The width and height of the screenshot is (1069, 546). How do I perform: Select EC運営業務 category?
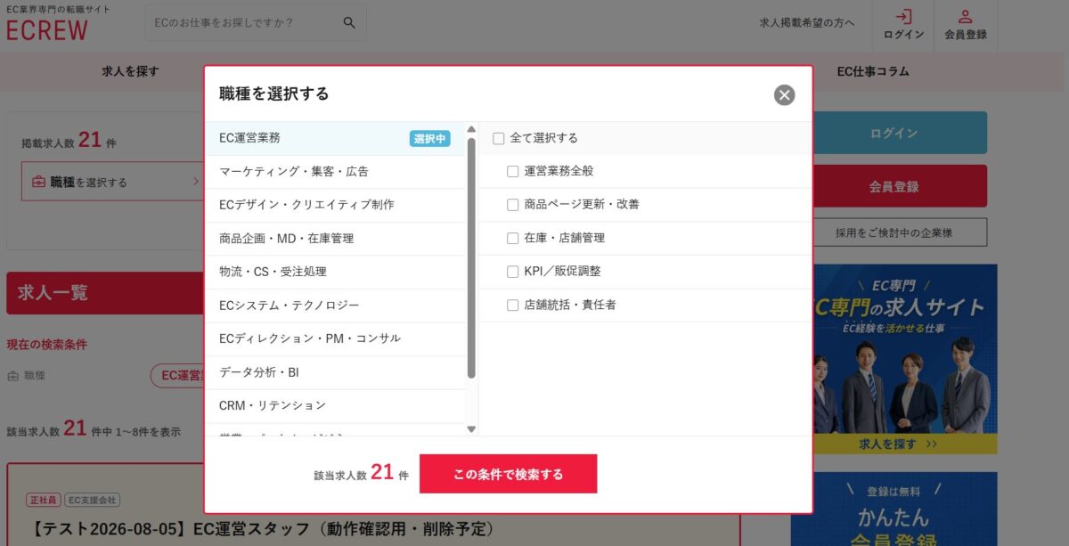(x=335, y=138)
